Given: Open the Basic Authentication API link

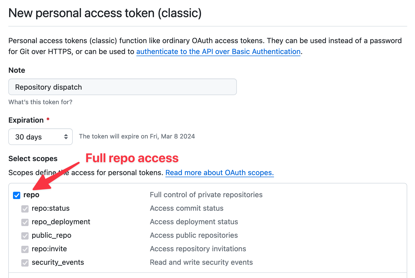Looking at the screenshot, I should tap(218, 51).
